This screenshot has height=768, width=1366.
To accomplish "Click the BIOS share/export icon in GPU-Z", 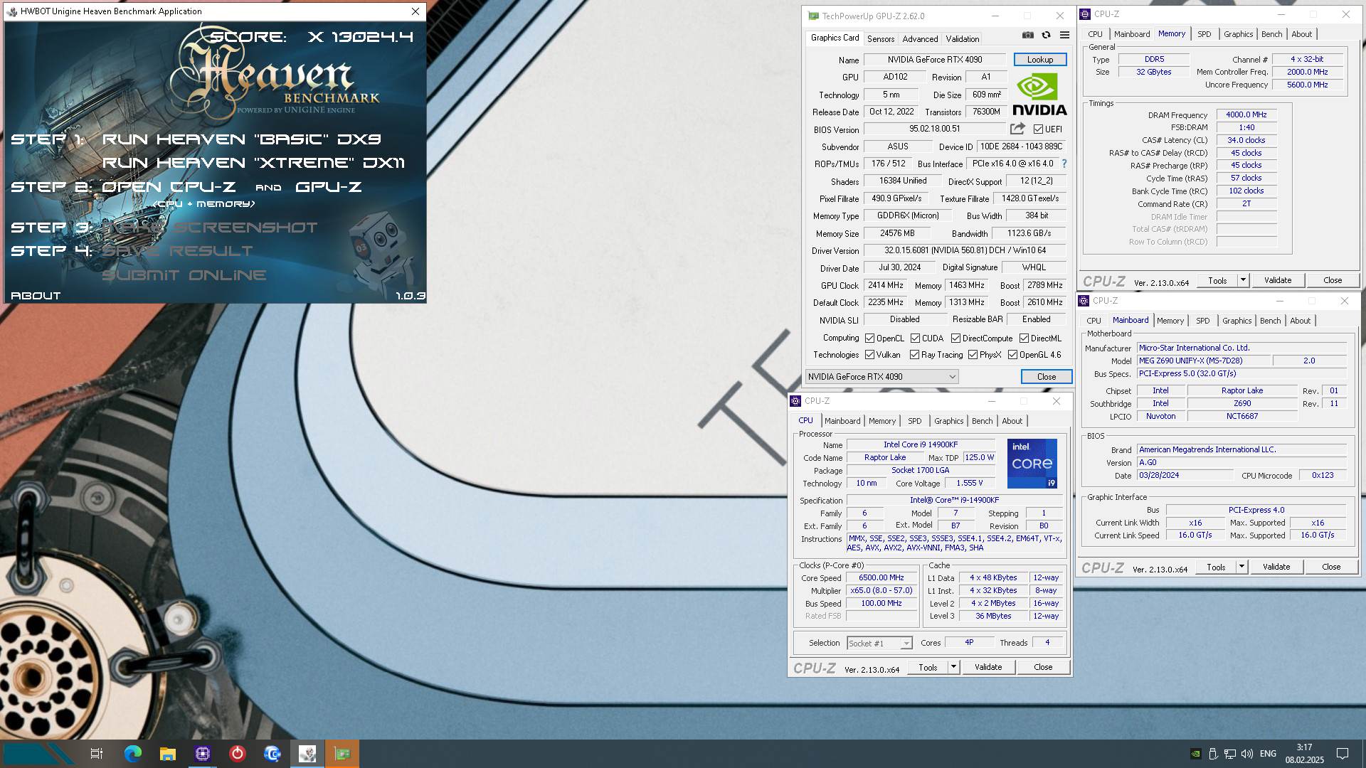I will coord(1017,129).
